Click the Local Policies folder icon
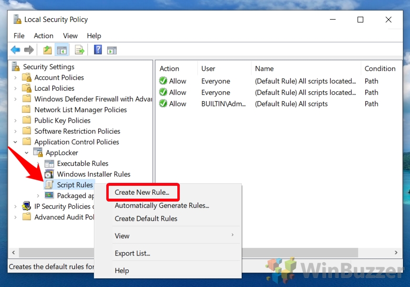Image resolution: width=410 pixels, height=287 pixels. tap(27, 88)
